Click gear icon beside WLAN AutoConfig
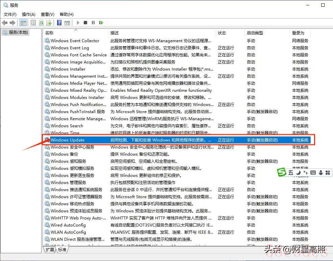This screenshot has height=261, width=333. click(x=47, y=232)
